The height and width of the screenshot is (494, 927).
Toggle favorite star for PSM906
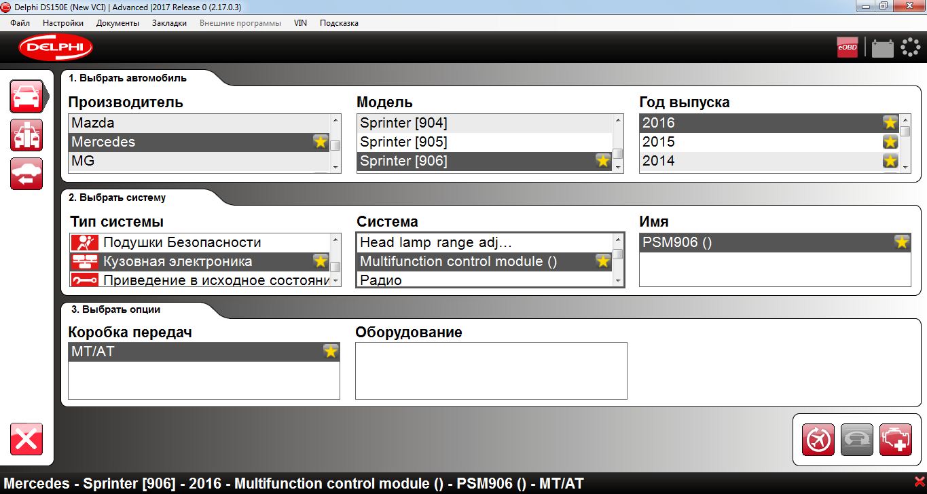(x=902, y=242)
